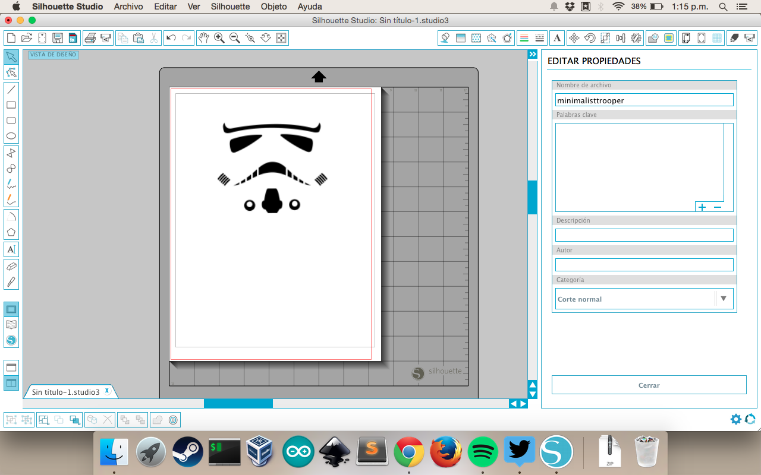Viewport: 761px width, 475px height.
Task: Collapse the right panel with chevrons
Action: pos(533,54)
